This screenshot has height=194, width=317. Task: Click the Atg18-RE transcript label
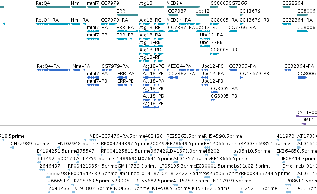(150, 28)
